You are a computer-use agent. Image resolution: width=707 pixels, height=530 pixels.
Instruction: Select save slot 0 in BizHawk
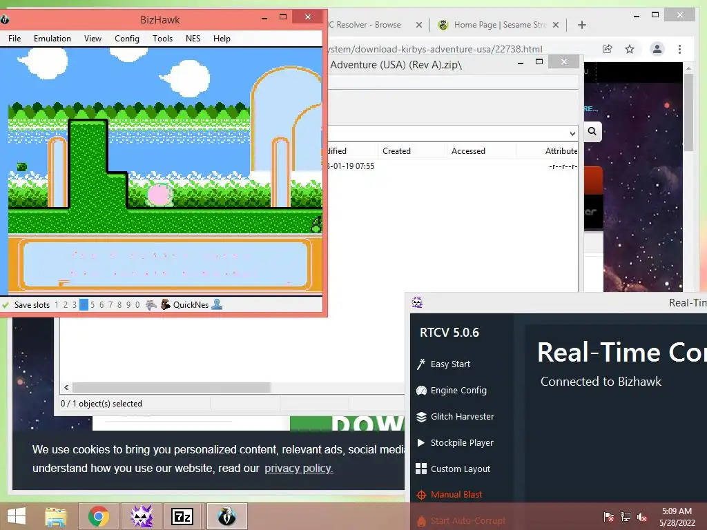click(x=137, y=304)
